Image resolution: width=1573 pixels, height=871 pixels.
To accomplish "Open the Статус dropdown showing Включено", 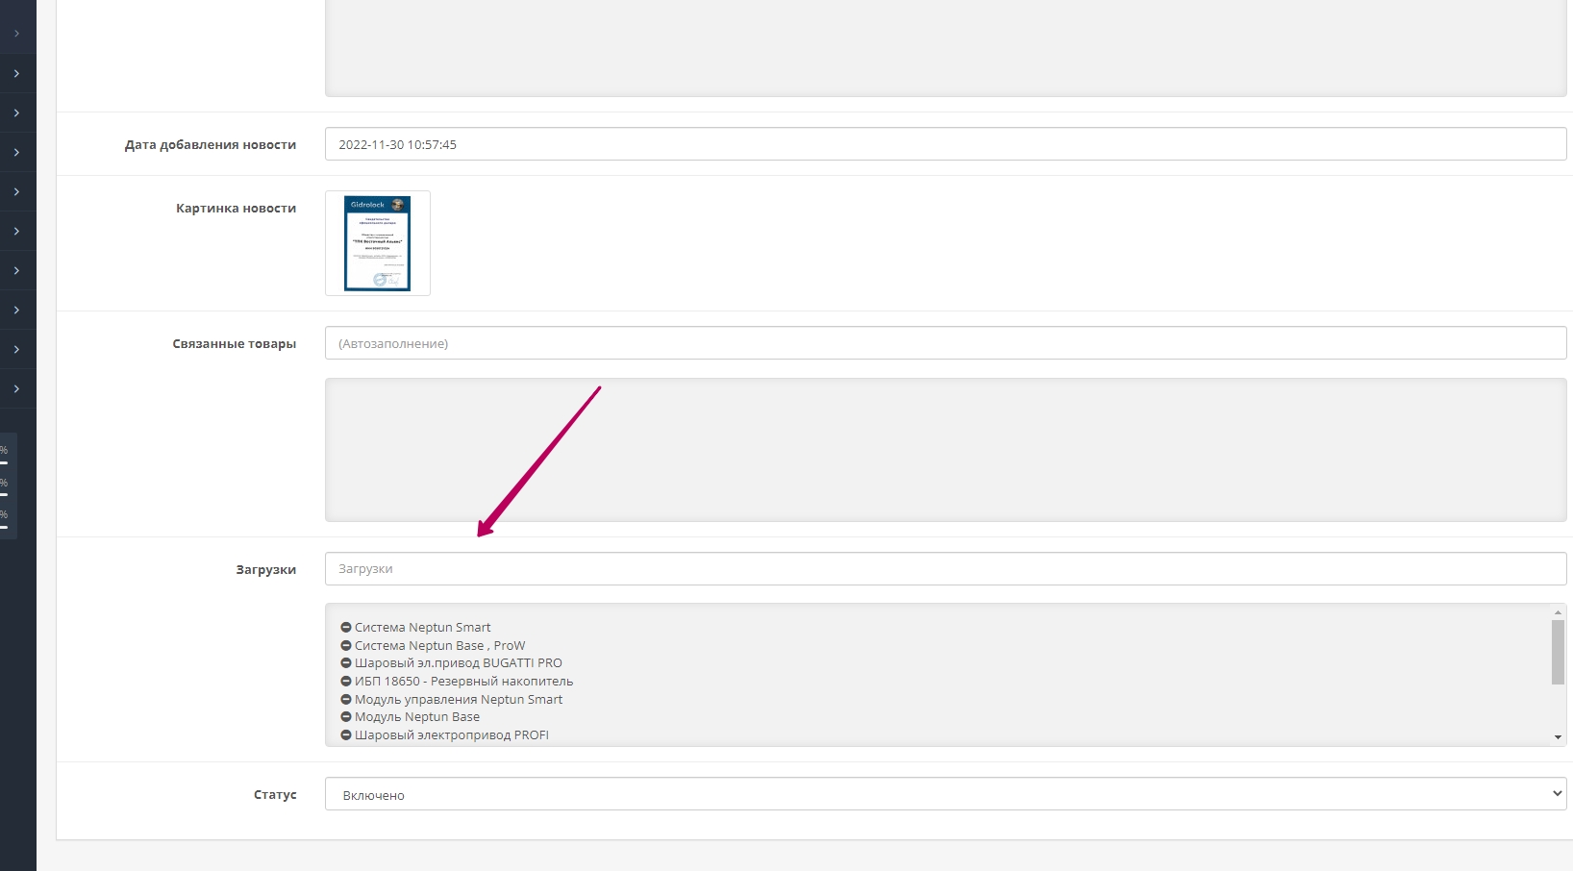I will pos(945,794).
